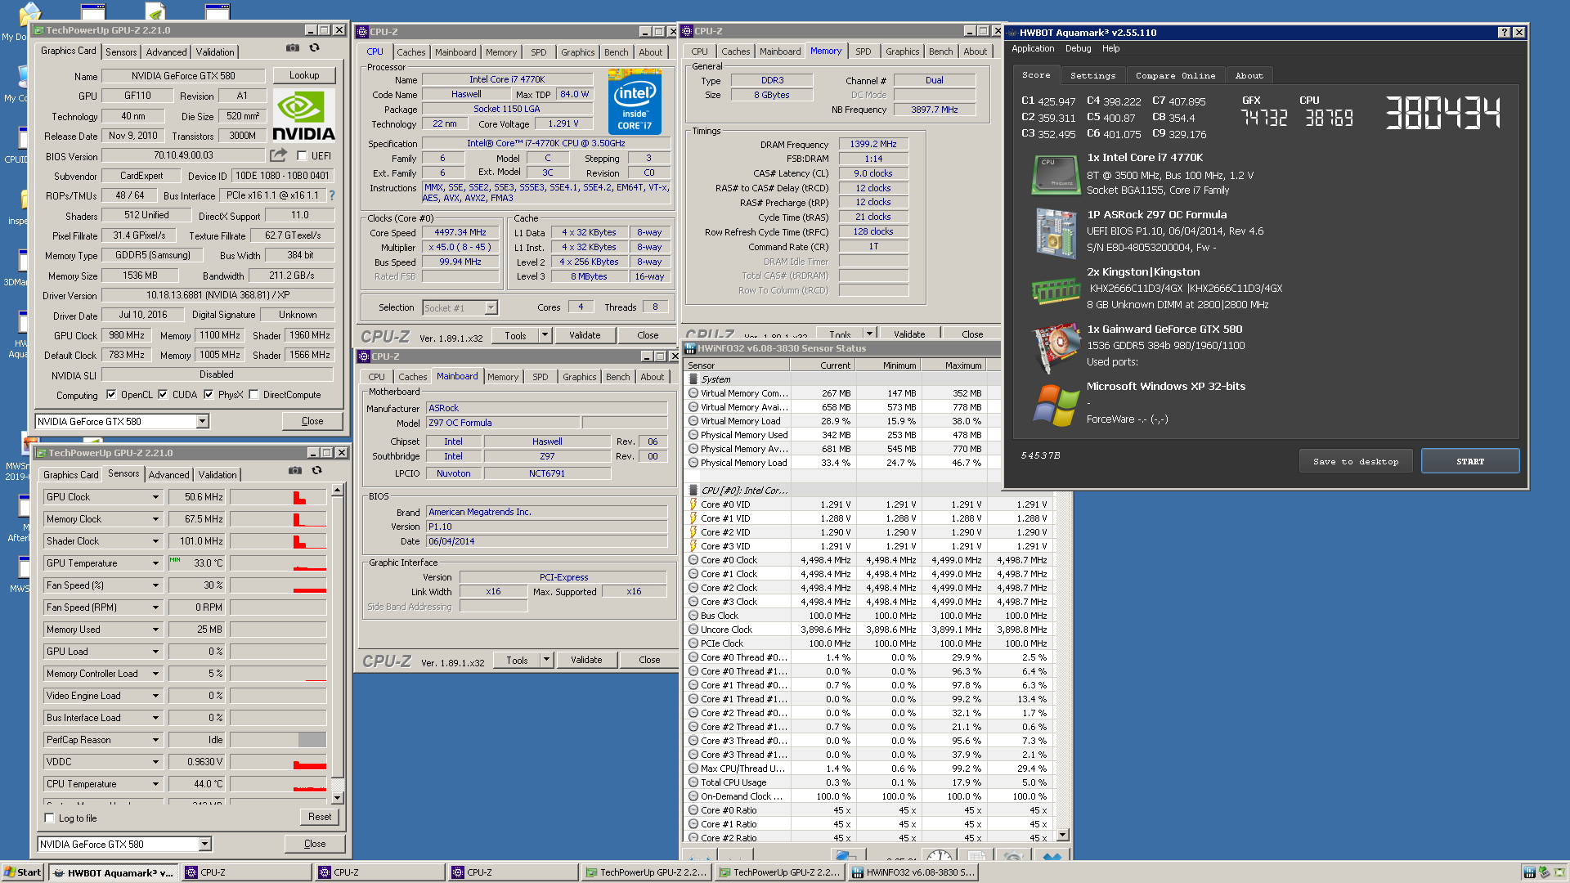
Task: Click the HWiNFO sensor list scrollbar down arrow
Action: [x=1062, y=835]
